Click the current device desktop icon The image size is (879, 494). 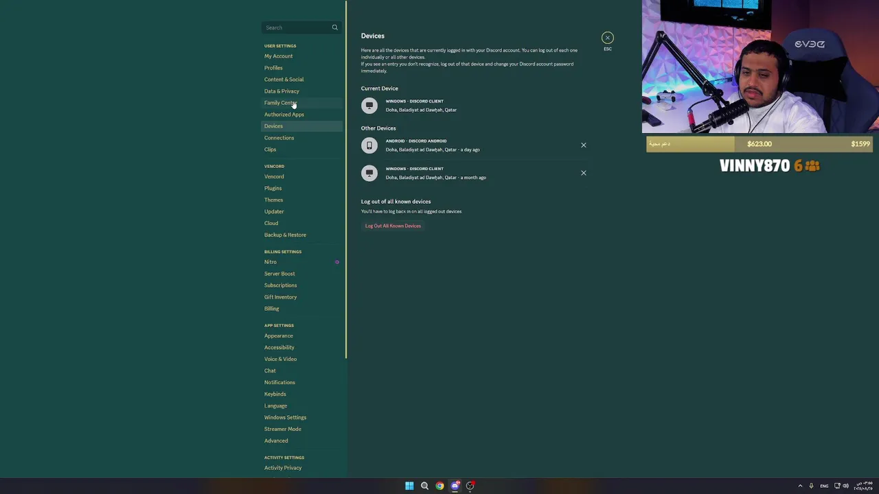click(369, 105)
